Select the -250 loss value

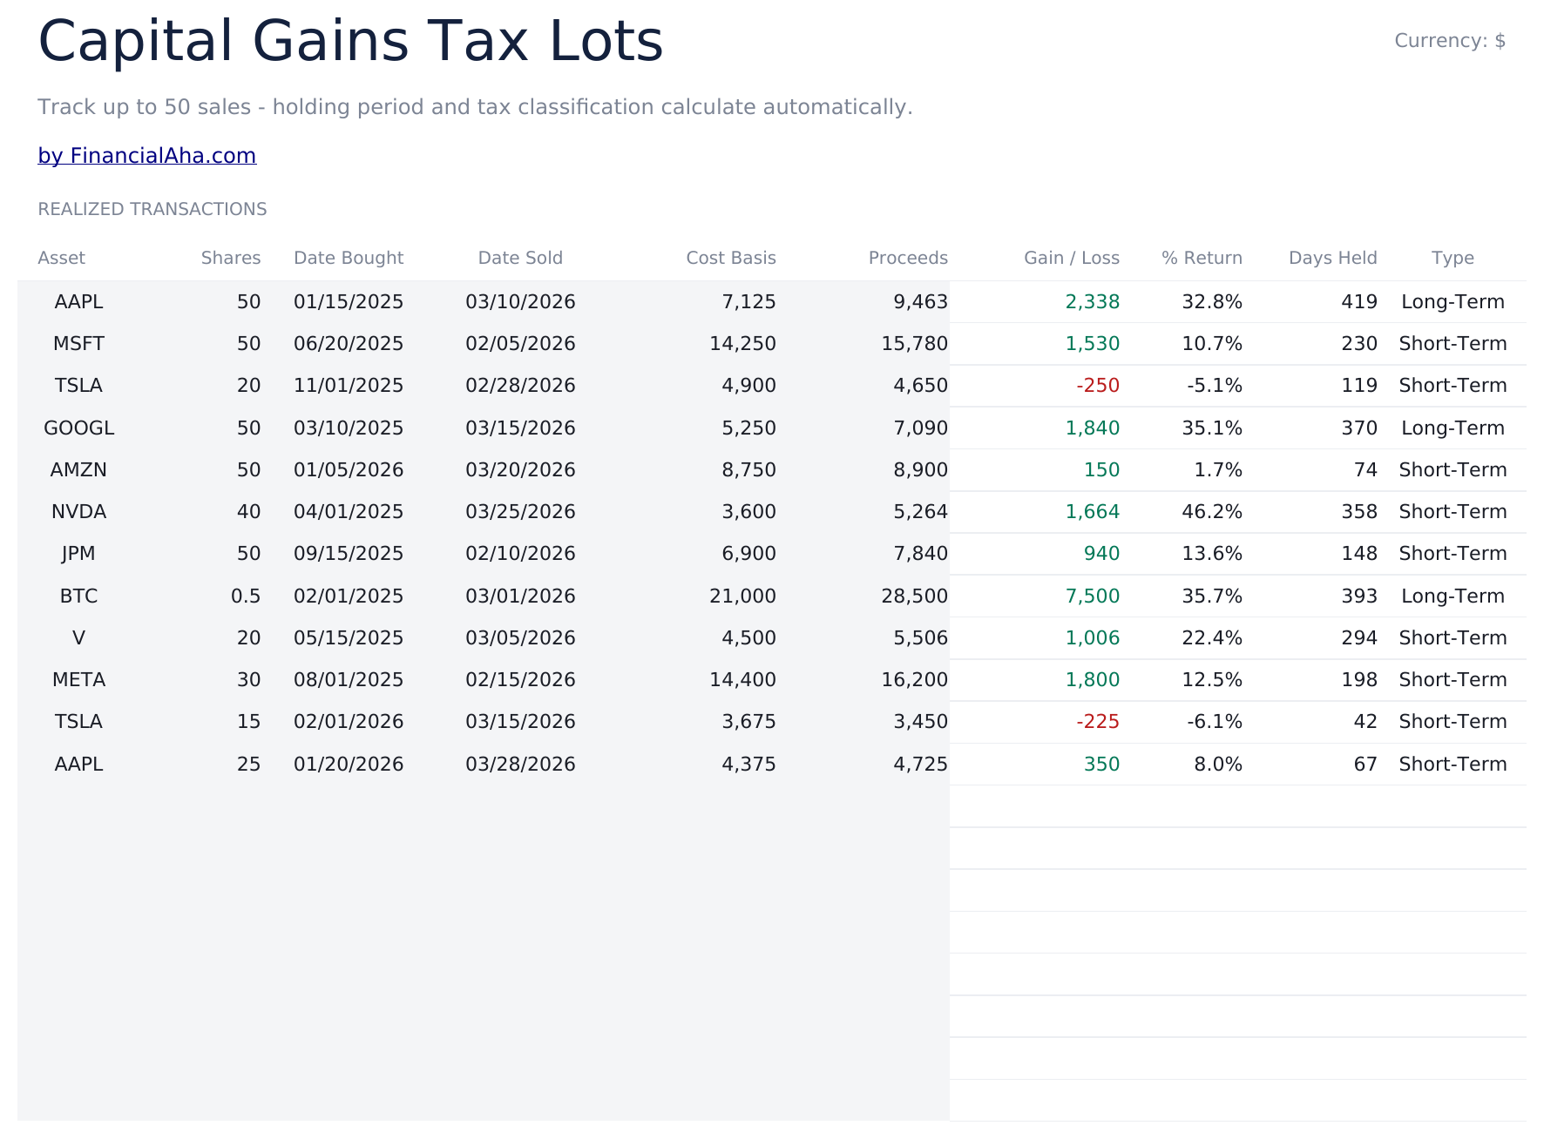[1098, 386]
